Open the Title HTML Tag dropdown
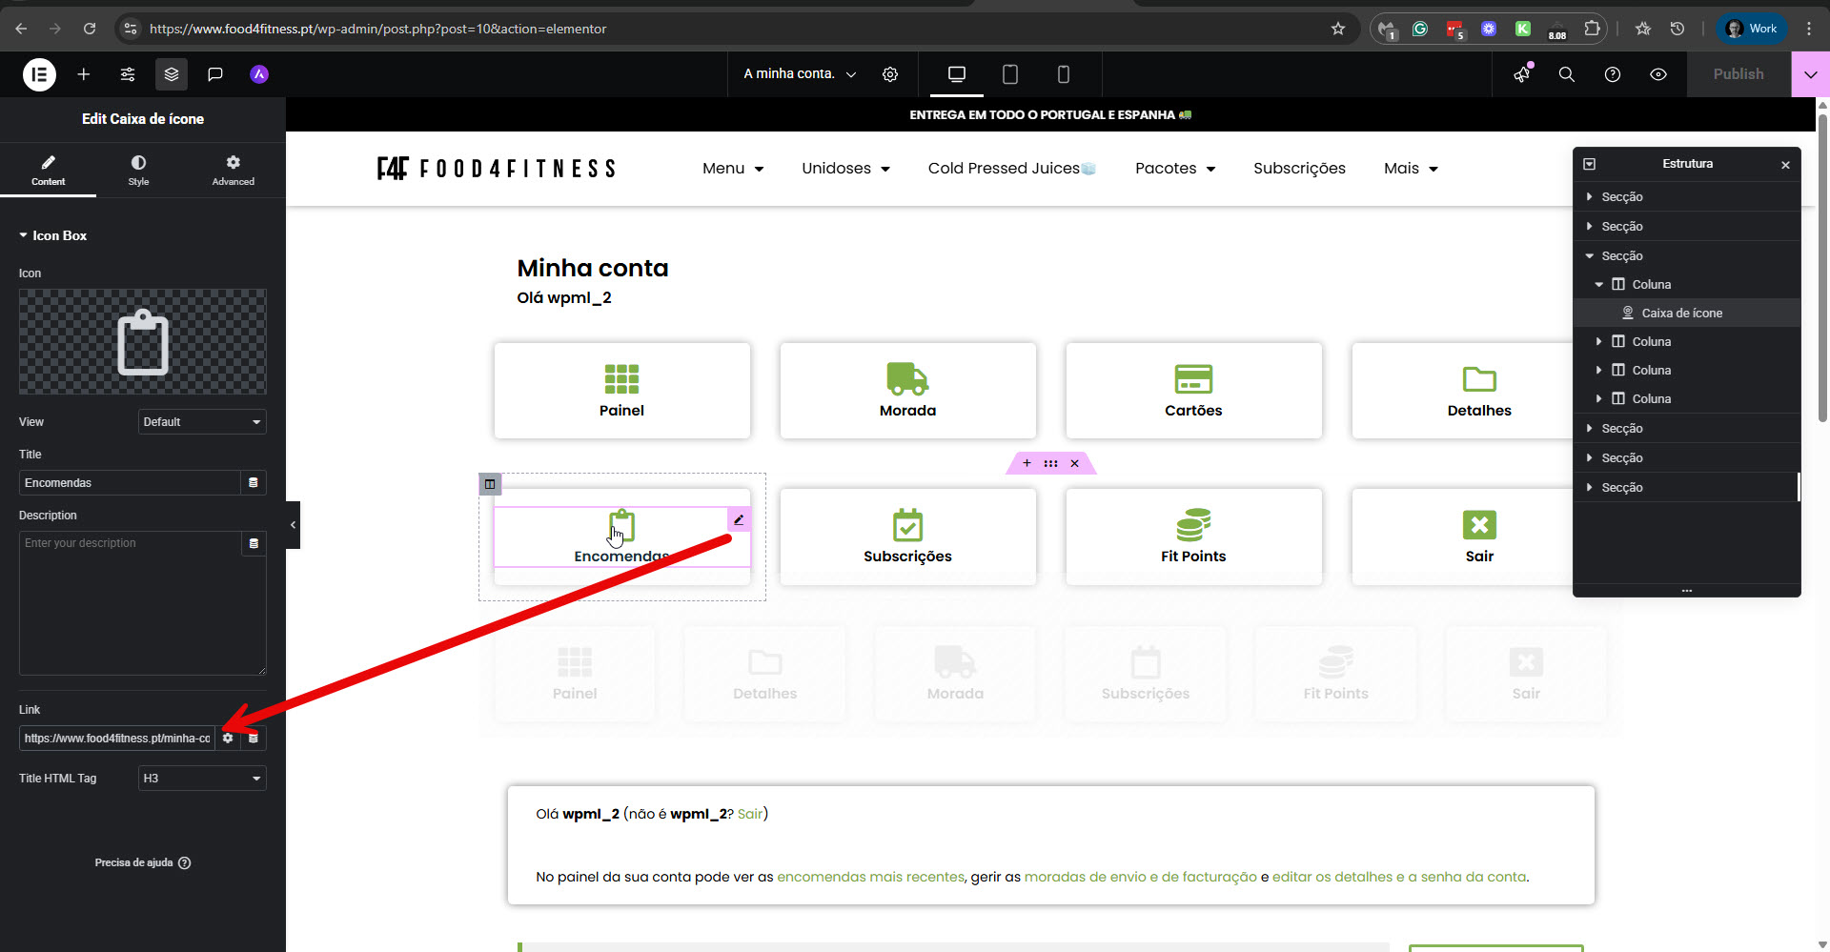 pos(202,779)
